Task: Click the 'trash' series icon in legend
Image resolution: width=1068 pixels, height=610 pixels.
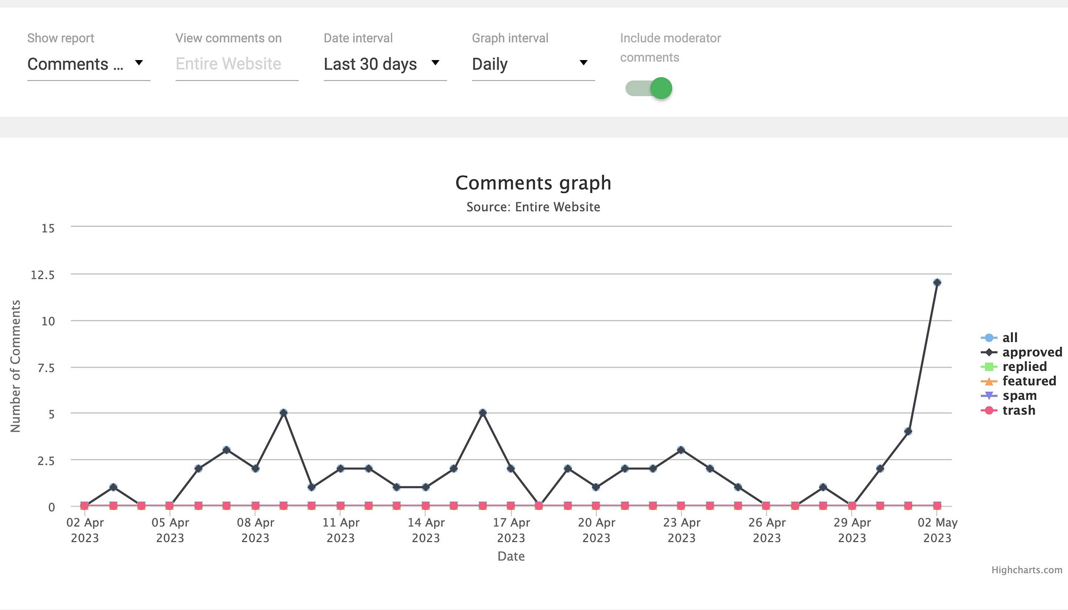Action: (x=989, y=410)
